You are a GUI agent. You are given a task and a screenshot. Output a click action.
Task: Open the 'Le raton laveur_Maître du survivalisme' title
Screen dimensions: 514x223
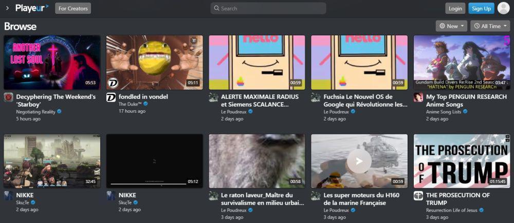(x=262, y=199)
